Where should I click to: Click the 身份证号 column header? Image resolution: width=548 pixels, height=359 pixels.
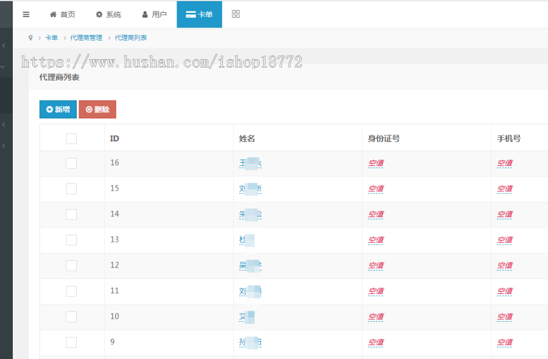(x=384, y=138)
